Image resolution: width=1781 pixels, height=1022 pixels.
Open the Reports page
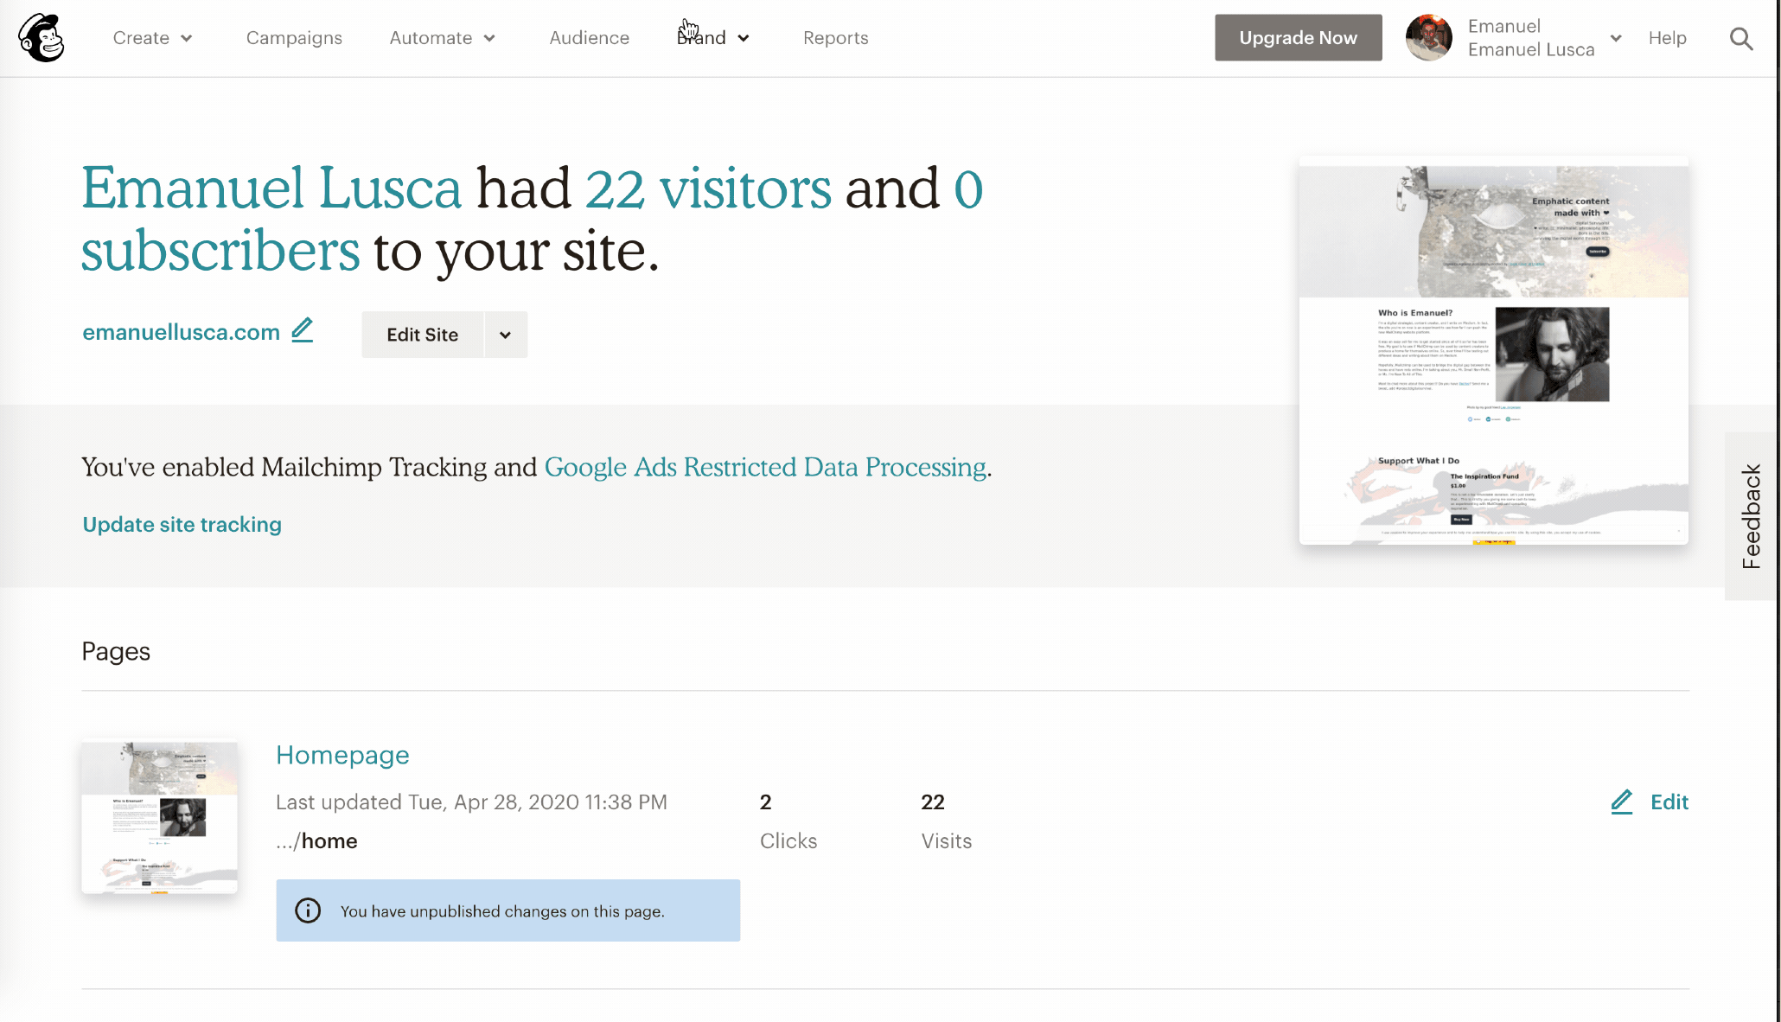point(835,38)
